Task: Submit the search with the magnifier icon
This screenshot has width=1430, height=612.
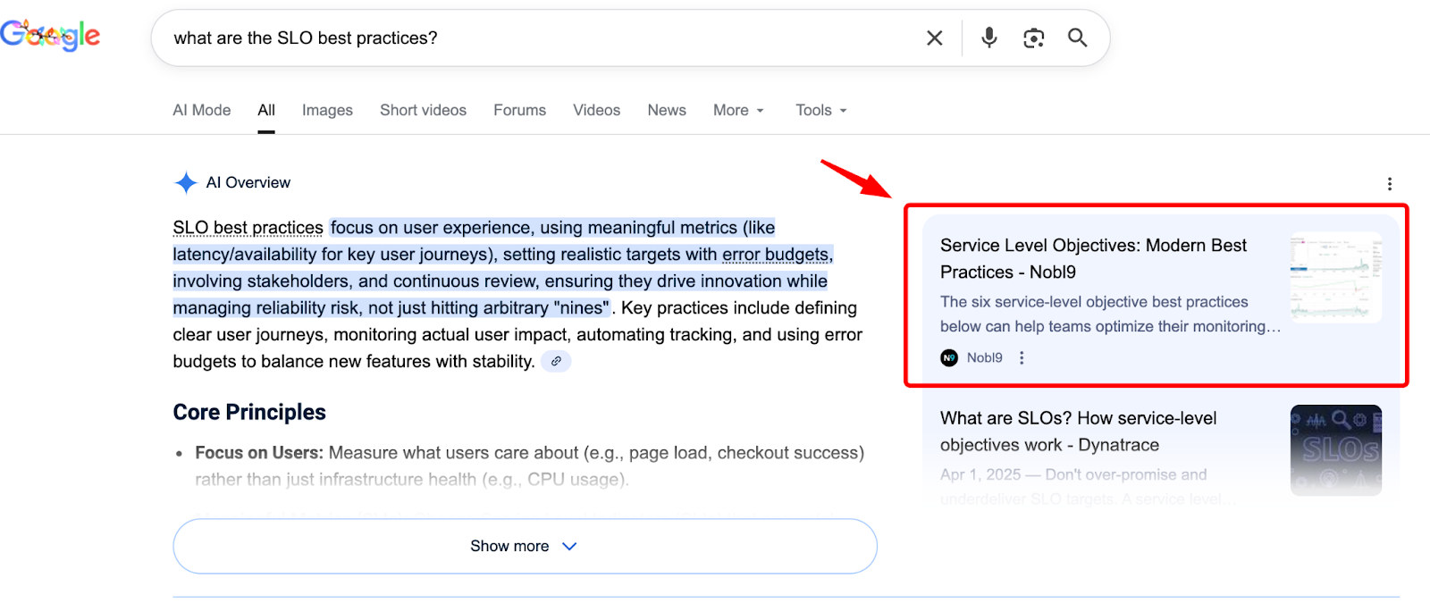Action: 1078,38
